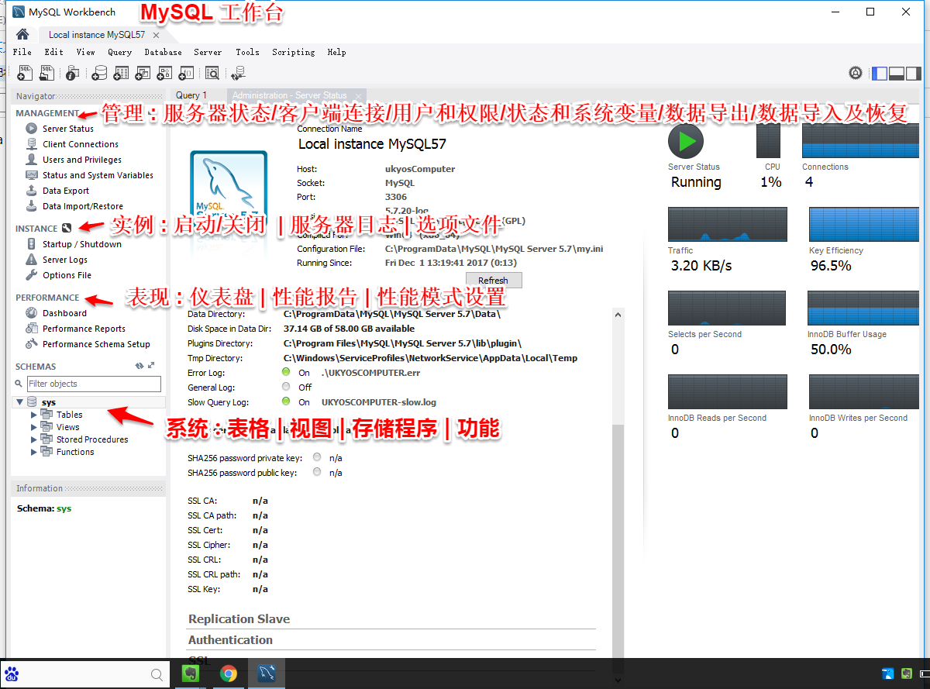Open the Tools menu

tap(247, 52)
